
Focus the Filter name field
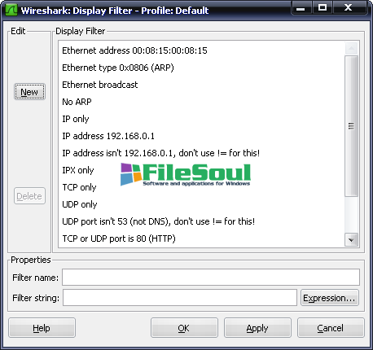pos(211,278)
